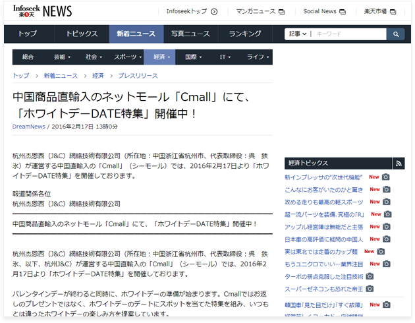
Task: Open headline 韓国車「見た目だけ」「すぐ故障」
Action: [x=323, y=305]
